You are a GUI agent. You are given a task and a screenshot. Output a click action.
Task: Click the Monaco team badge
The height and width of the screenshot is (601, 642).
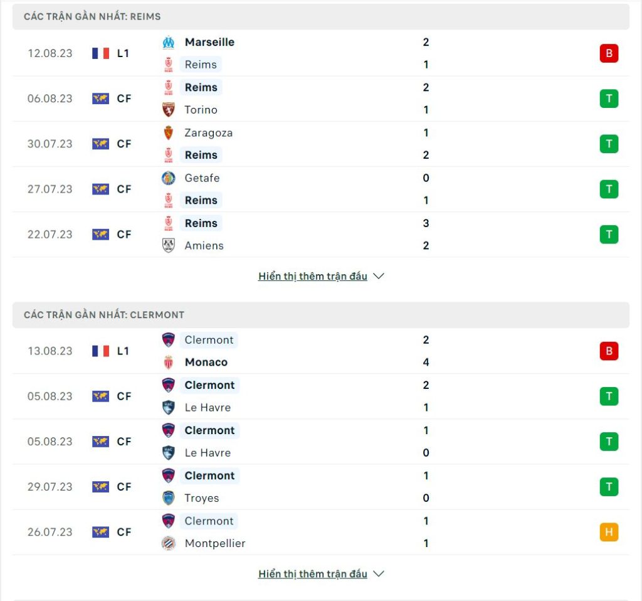[x=168, y=362]
